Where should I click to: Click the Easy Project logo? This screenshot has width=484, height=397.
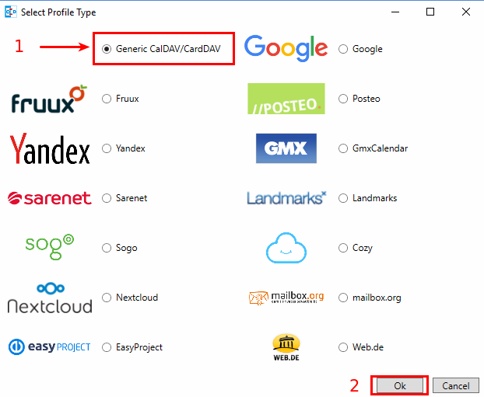(x=49, y=347)
